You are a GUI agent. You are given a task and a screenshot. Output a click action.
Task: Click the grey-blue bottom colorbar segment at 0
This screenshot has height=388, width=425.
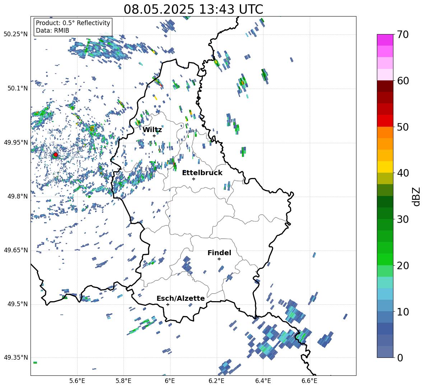[385, 352]
